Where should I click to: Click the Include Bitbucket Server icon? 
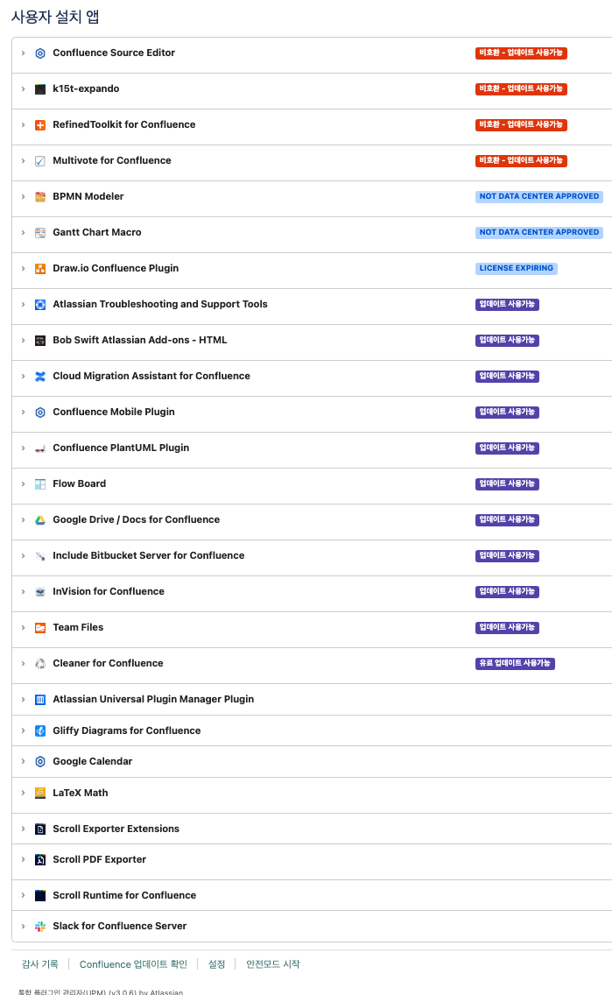point(40,556)
